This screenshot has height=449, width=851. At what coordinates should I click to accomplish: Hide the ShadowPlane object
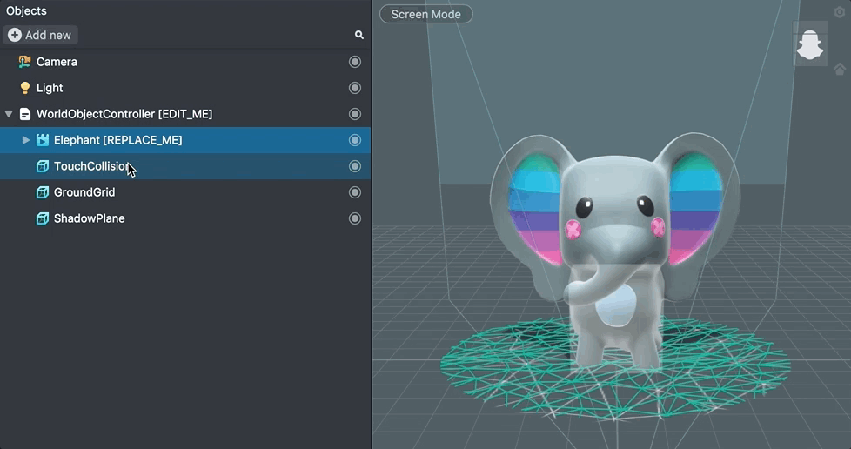point(354,218)
